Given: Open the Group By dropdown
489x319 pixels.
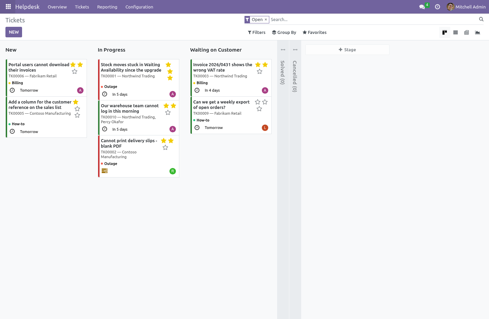Looking at the screenshot, I should 284,33.
